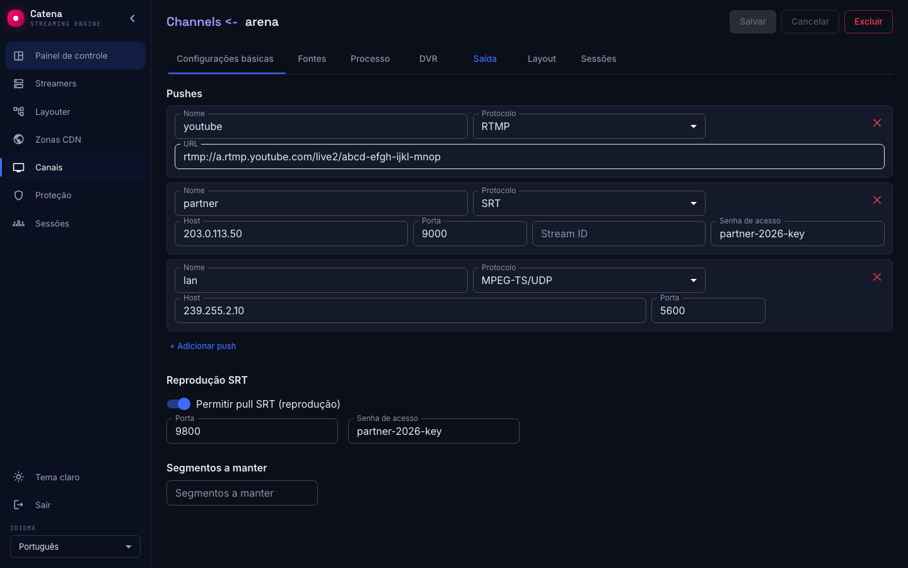Click the Cancelar button
The width and height of the screenshot is (908, 568).
(810, 21)
